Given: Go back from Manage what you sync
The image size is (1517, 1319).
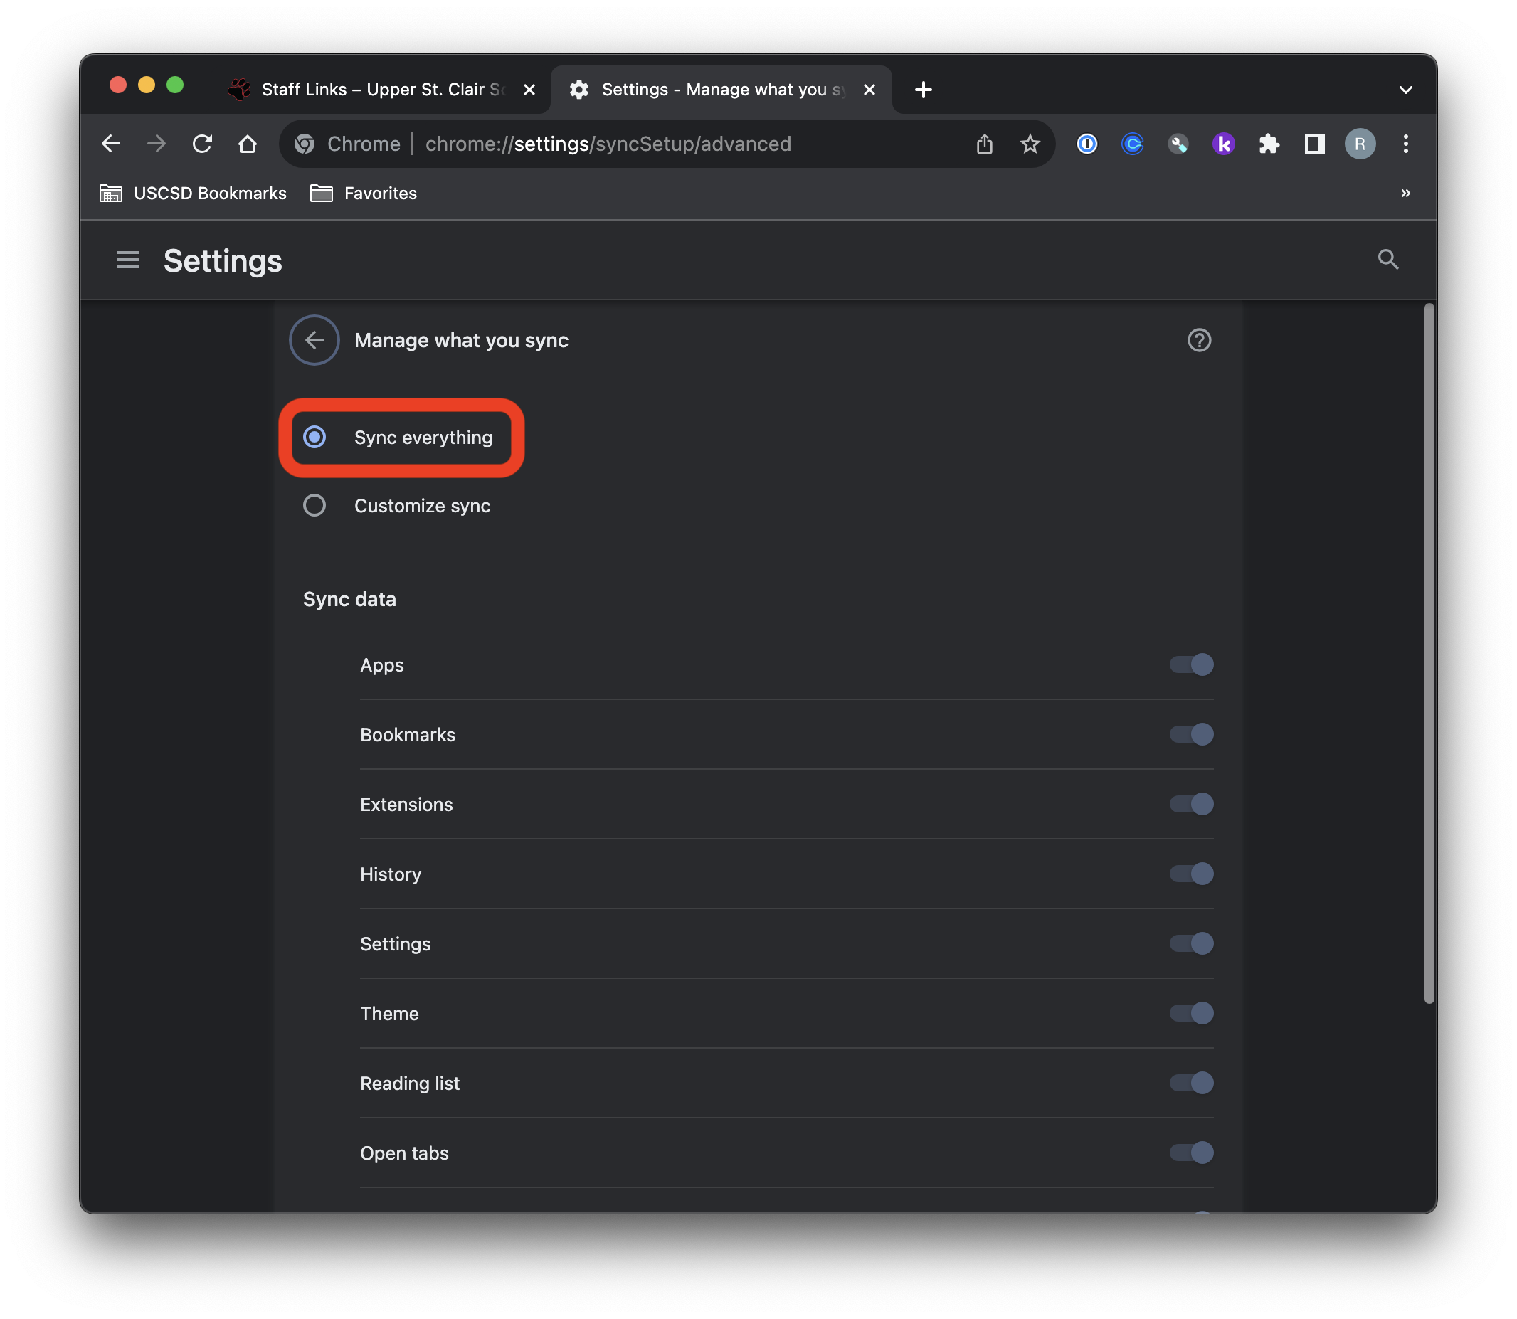Looking at the screenshot, I should 314,340.
